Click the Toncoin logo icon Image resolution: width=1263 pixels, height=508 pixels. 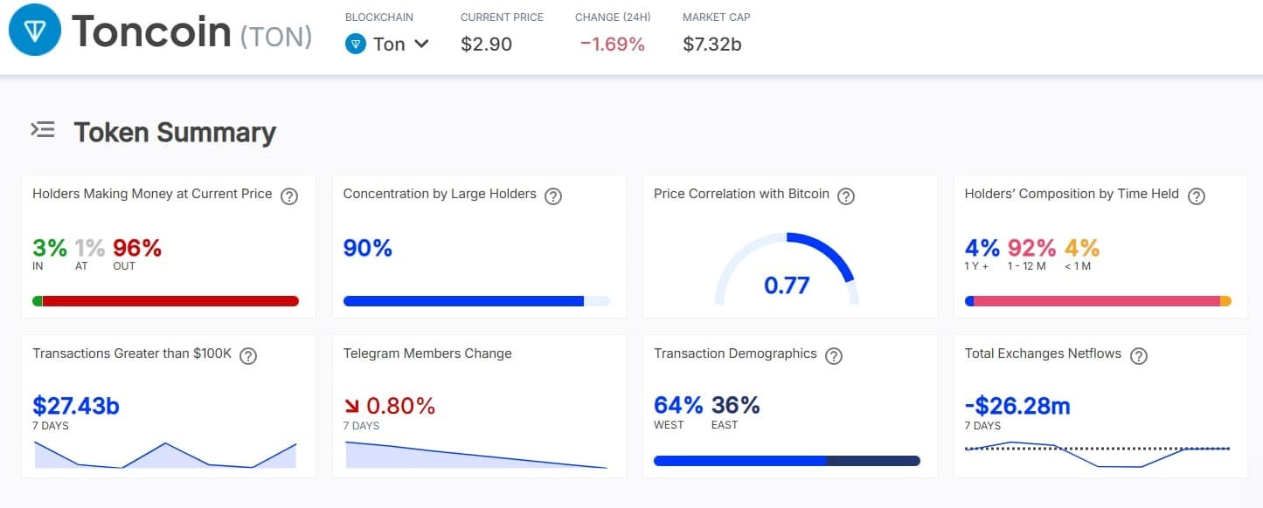point(35,31)
